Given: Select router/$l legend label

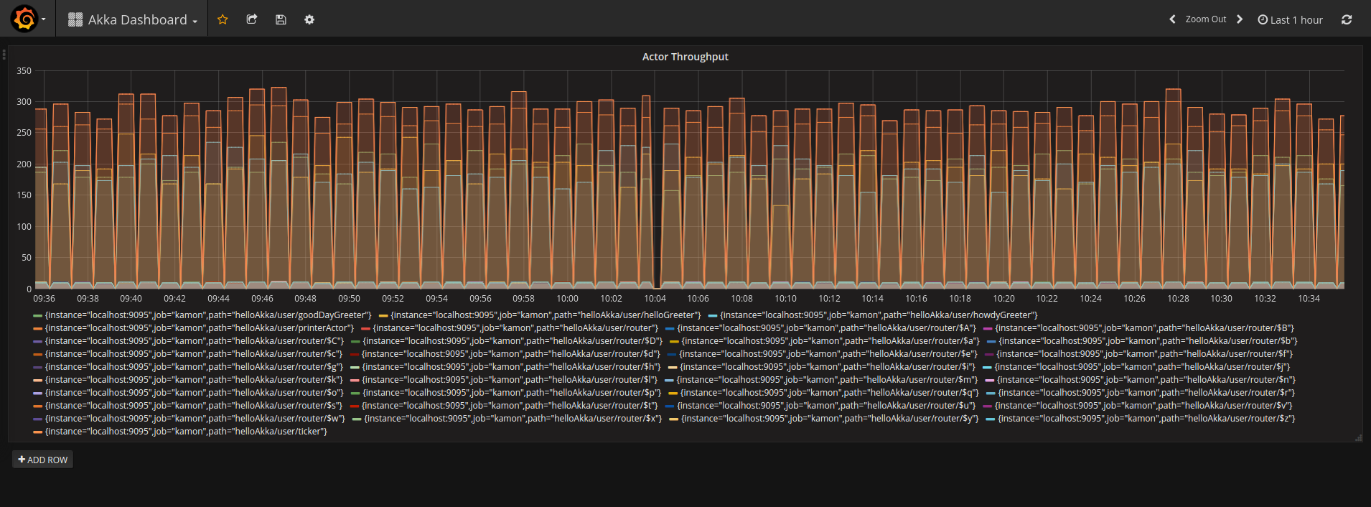Looking at the screenshot, I should (510, 380).
